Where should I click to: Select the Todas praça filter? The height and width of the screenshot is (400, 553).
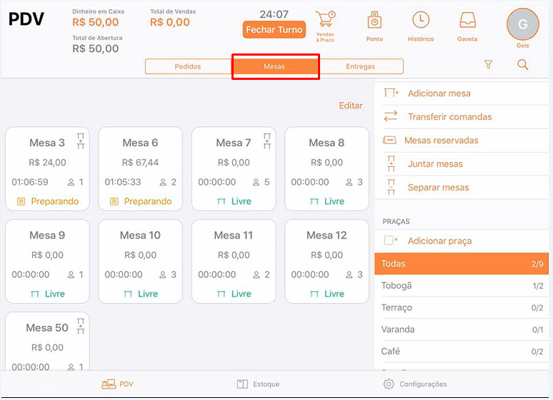(x=462, y=264)
